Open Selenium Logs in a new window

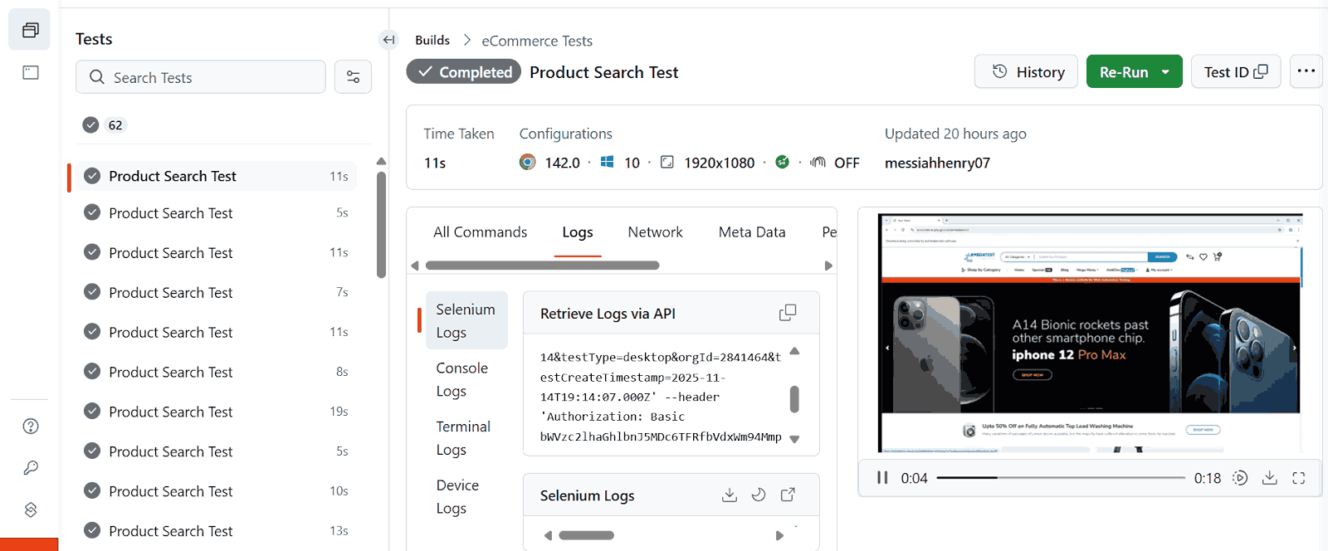pyautogui.click(x=788, y=495)
